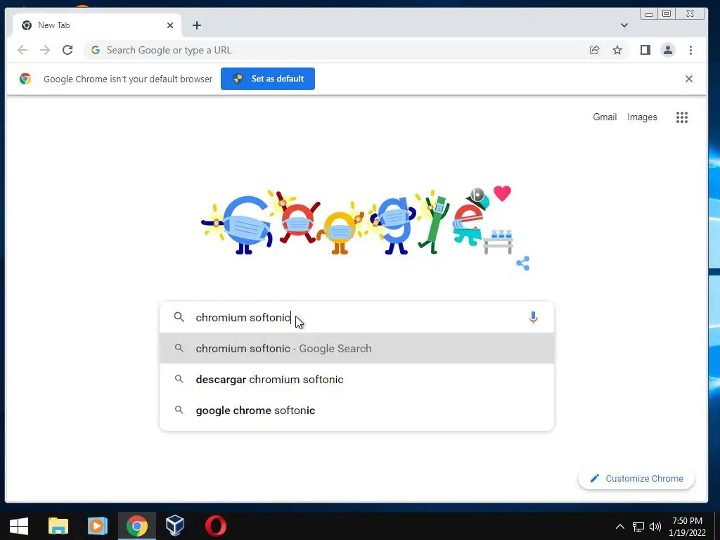Share the doodle via share icon
The image size is (720, 540).
(x=522, y=263)
